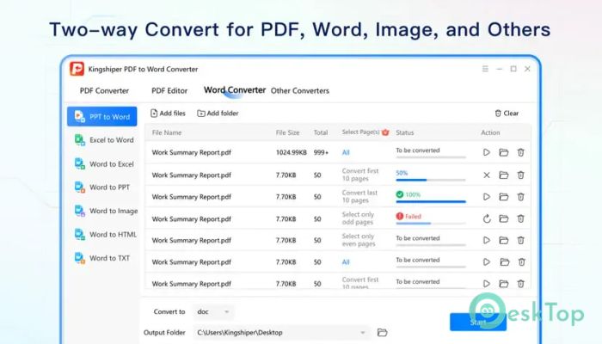Screen dimensions: 602x344
Task: Clear the file list
Action: coord(507,114)
